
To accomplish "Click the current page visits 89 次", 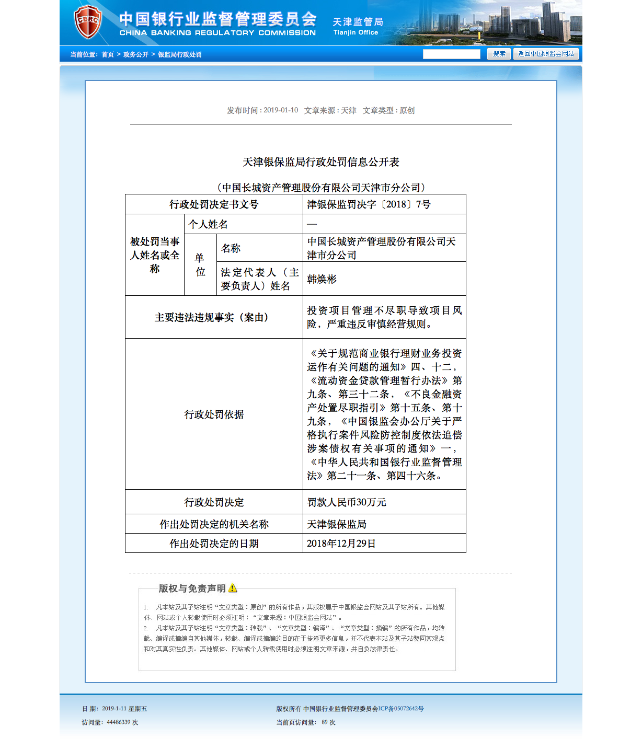I will 329,722.
